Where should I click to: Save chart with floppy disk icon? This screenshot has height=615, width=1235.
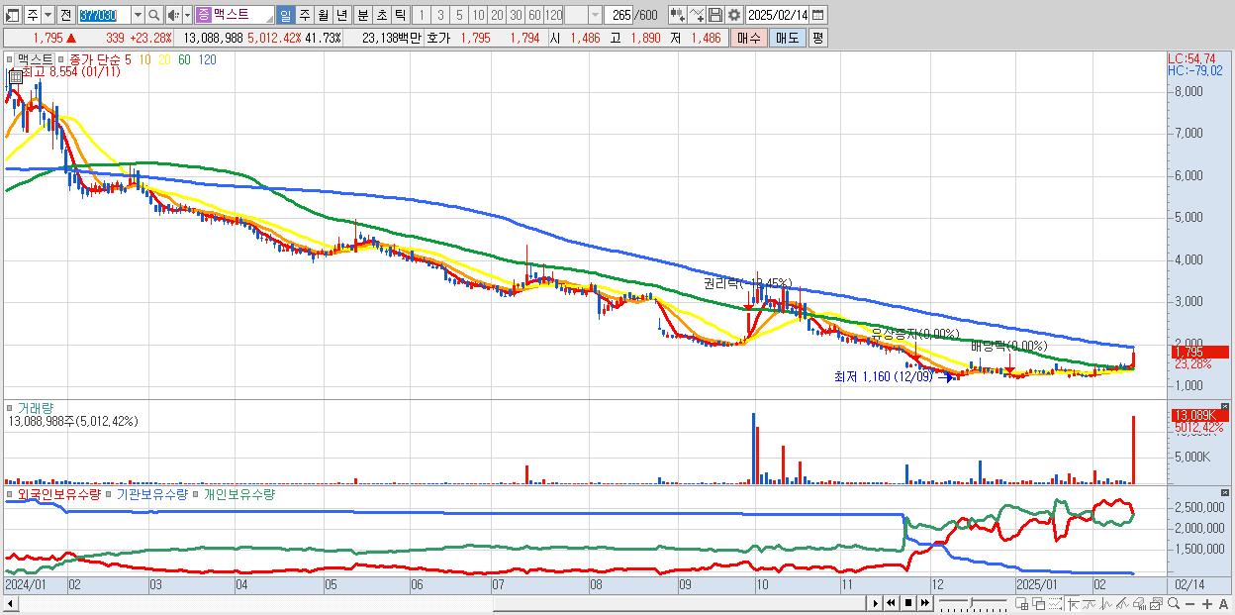715,15
